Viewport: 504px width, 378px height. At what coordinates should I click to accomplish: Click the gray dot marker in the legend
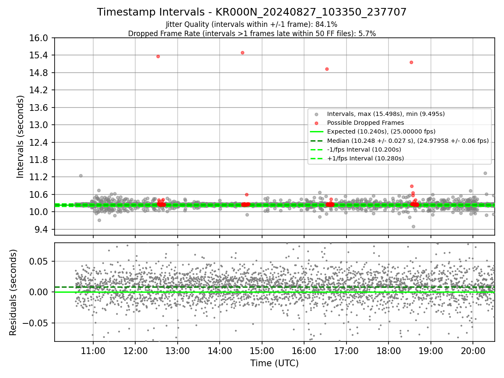[316, 114]
